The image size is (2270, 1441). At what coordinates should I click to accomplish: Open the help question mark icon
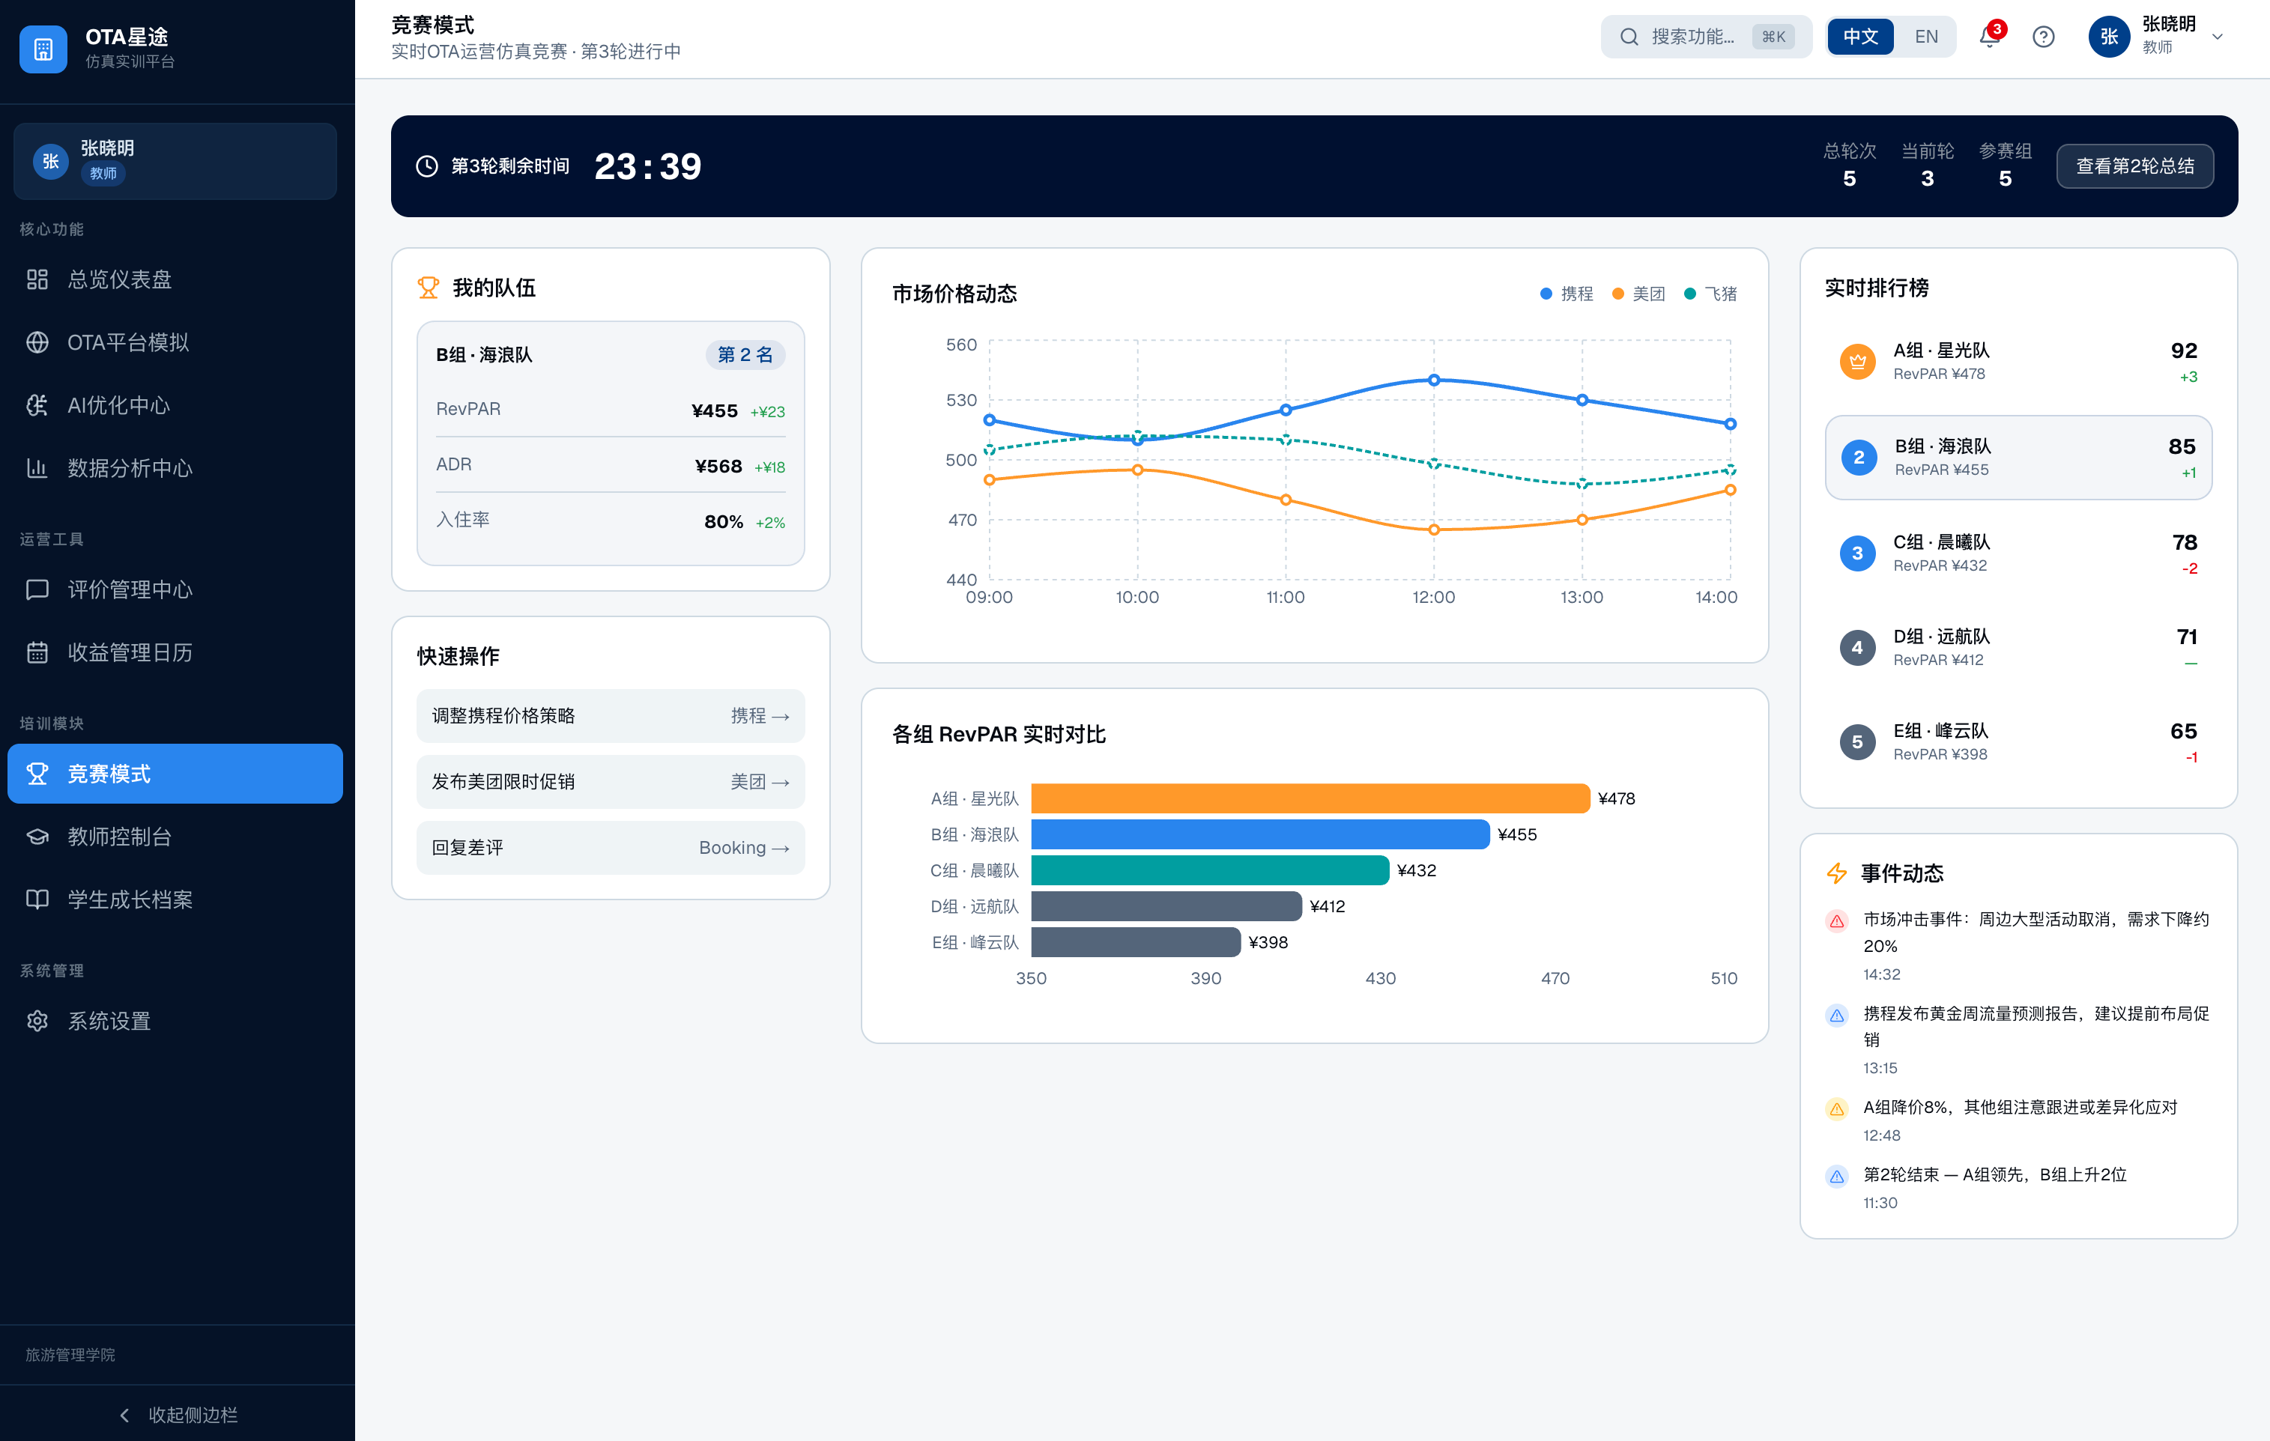tap(2043, 37)
